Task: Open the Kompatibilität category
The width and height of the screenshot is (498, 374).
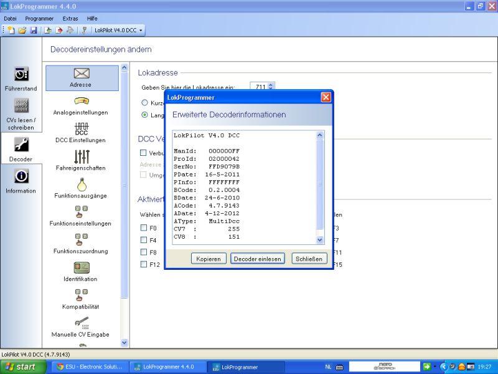Action: click(81, 300)
